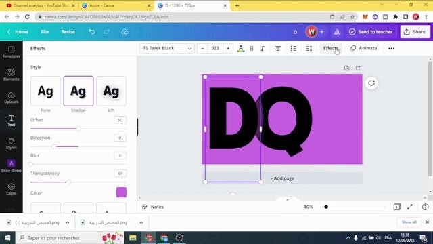Click the zoom level slider handle
433x244 pixels.
tap(326, 207)
